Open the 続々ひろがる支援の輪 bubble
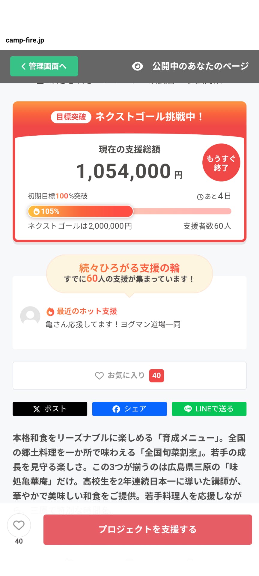This screenshot has width=259, height=576. 129,274
